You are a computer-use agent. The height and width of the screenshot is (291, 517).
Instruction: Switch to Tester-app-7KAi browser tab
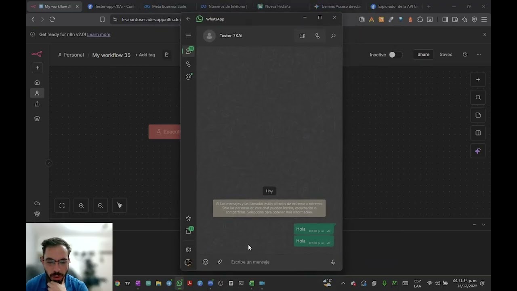point(111,6)
